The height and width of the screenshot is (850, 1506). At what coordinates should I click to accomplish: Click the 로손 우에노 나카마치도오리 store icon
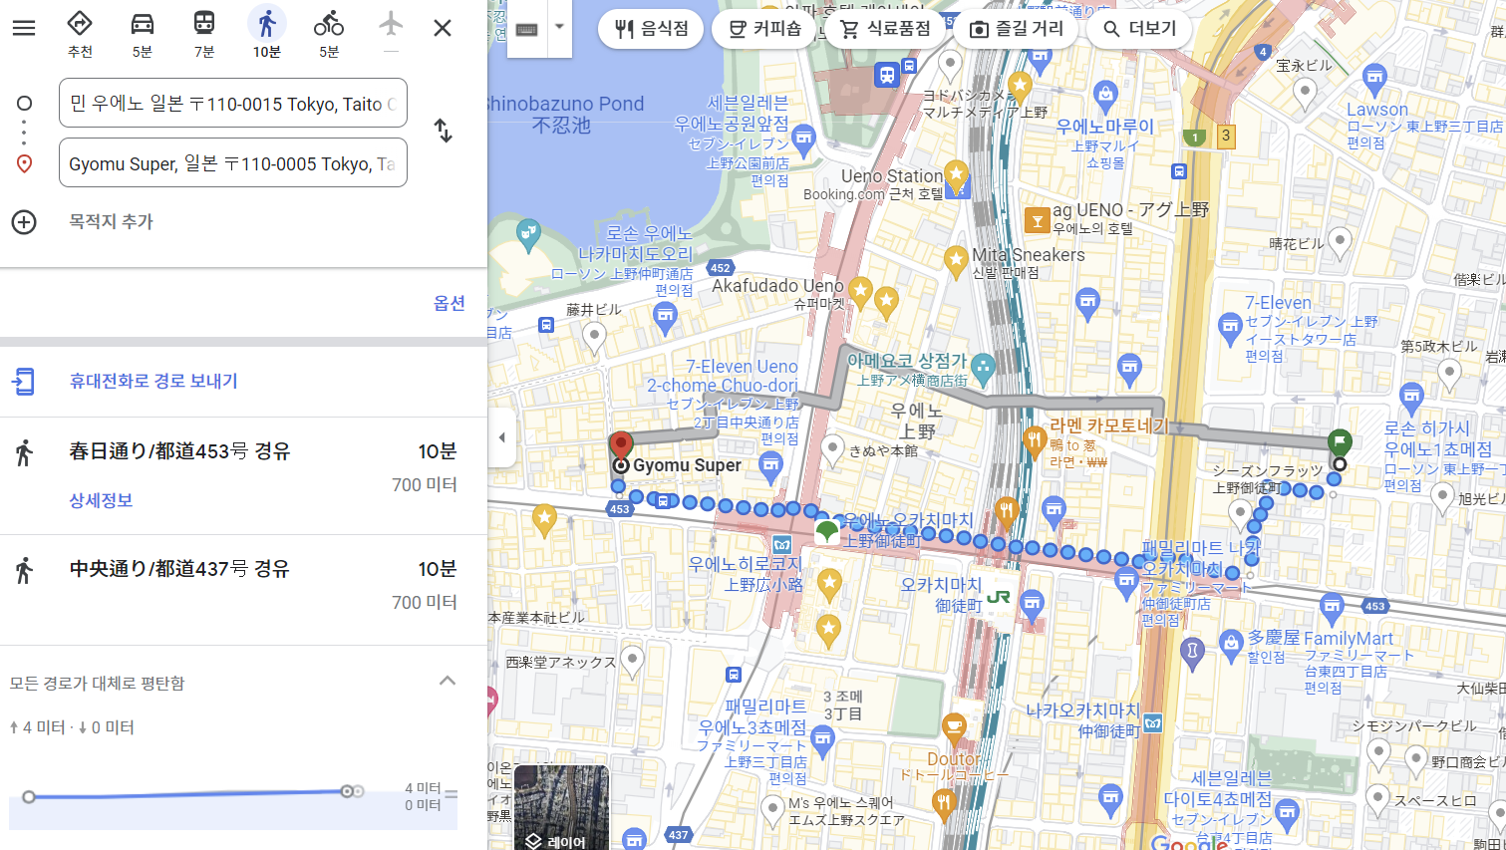(x=665, y=318)
